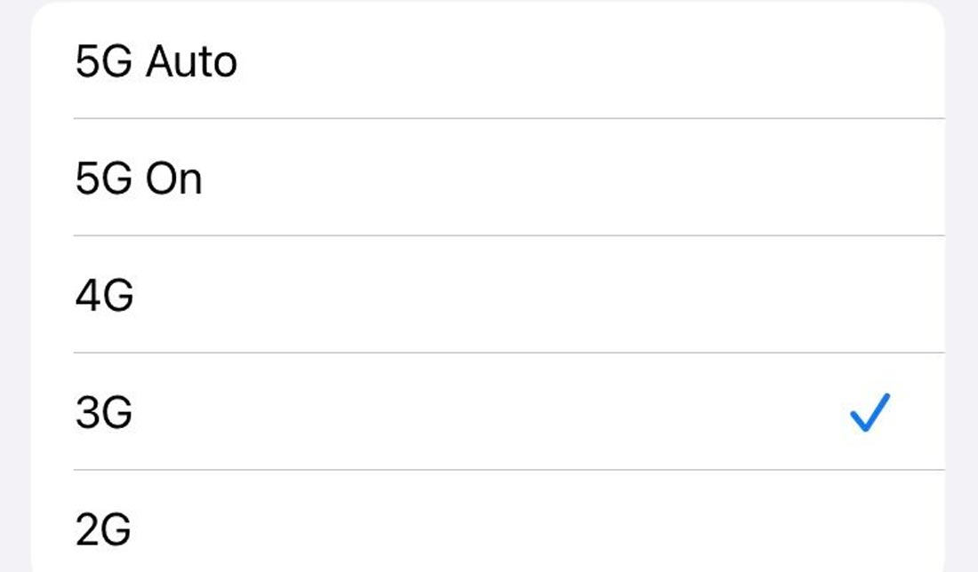This screenshot has width=978, height=572.
Task: Enable automatic 5G switching
Action: (487, 62)
